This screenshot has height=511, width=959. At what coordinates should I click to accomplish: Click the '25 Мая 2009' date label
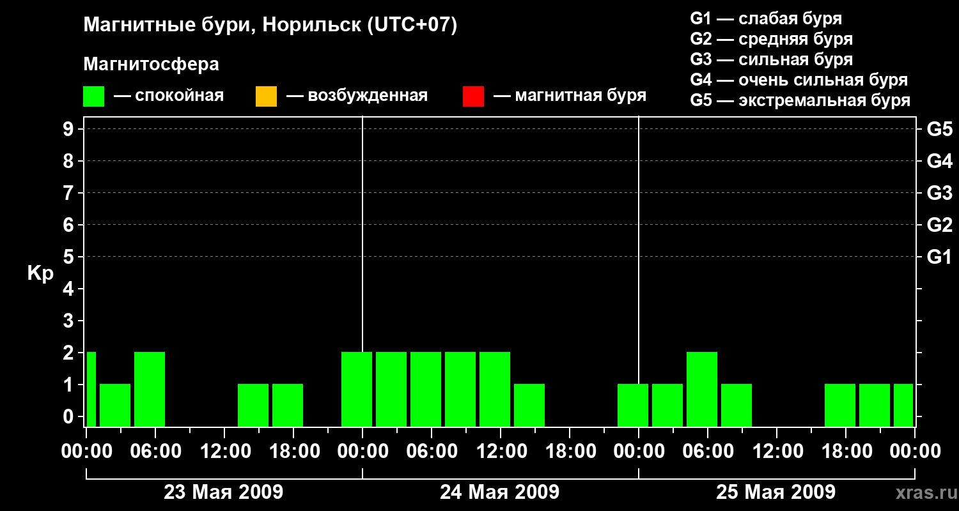click(x=776, y=492)
